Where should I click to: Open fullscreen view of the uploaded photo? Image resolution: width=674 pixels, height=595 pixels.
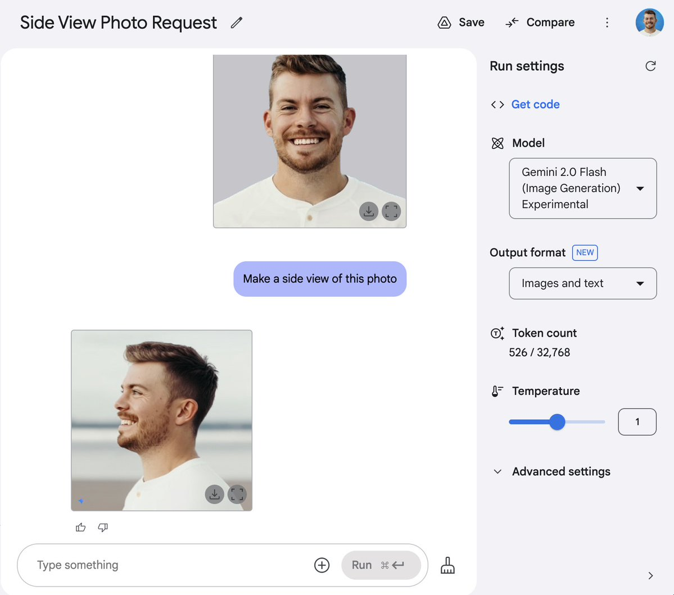tap(391, 211)
